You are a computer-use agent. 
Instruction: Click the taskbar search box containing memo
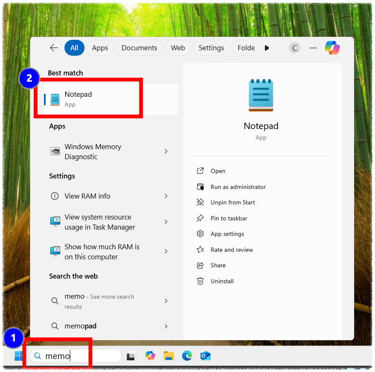pos(76,356)
